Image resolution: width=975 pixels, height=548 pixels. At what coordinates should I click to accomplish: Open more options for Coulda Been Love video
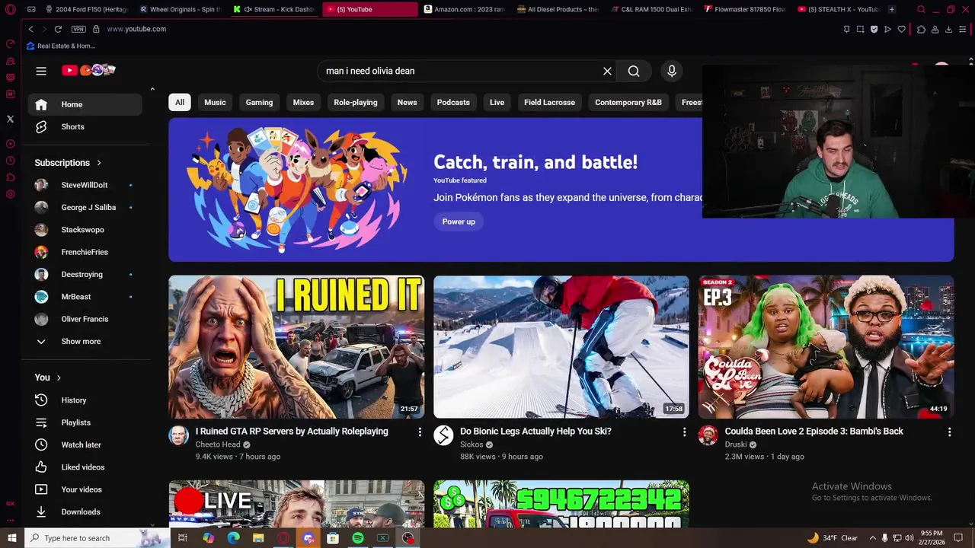[x=949, y=432]
